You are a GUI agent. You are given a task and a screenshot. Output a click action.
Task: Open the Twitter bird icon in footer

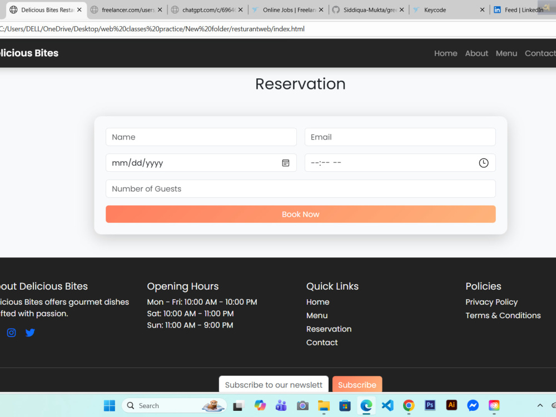pos(30,332)
